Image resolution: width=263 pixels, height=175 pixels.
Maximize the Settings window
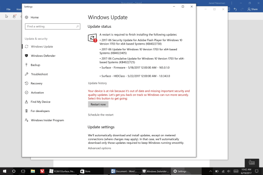tap(183, 7)
